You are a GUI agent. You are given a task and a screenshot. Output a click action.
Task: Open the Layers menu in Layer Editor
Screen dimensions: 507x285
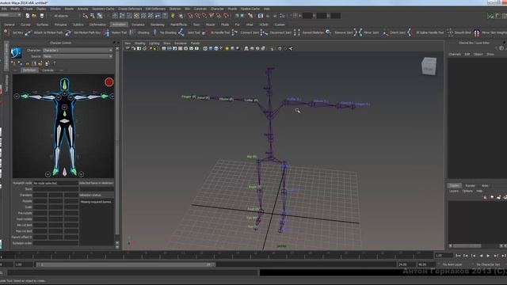pyautogui.click(x=454, y=191)
